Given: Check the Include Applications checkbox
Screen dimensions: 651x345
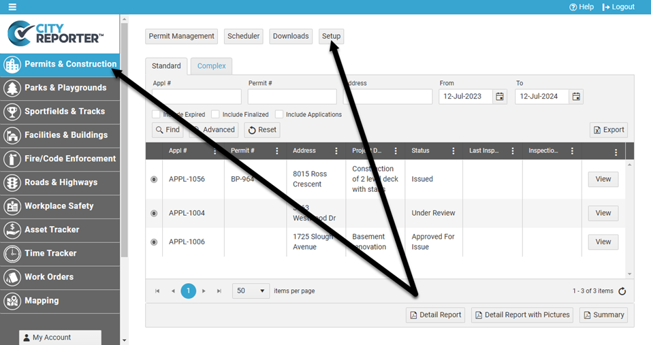Looking at the screenshot, I should point(279,114).
